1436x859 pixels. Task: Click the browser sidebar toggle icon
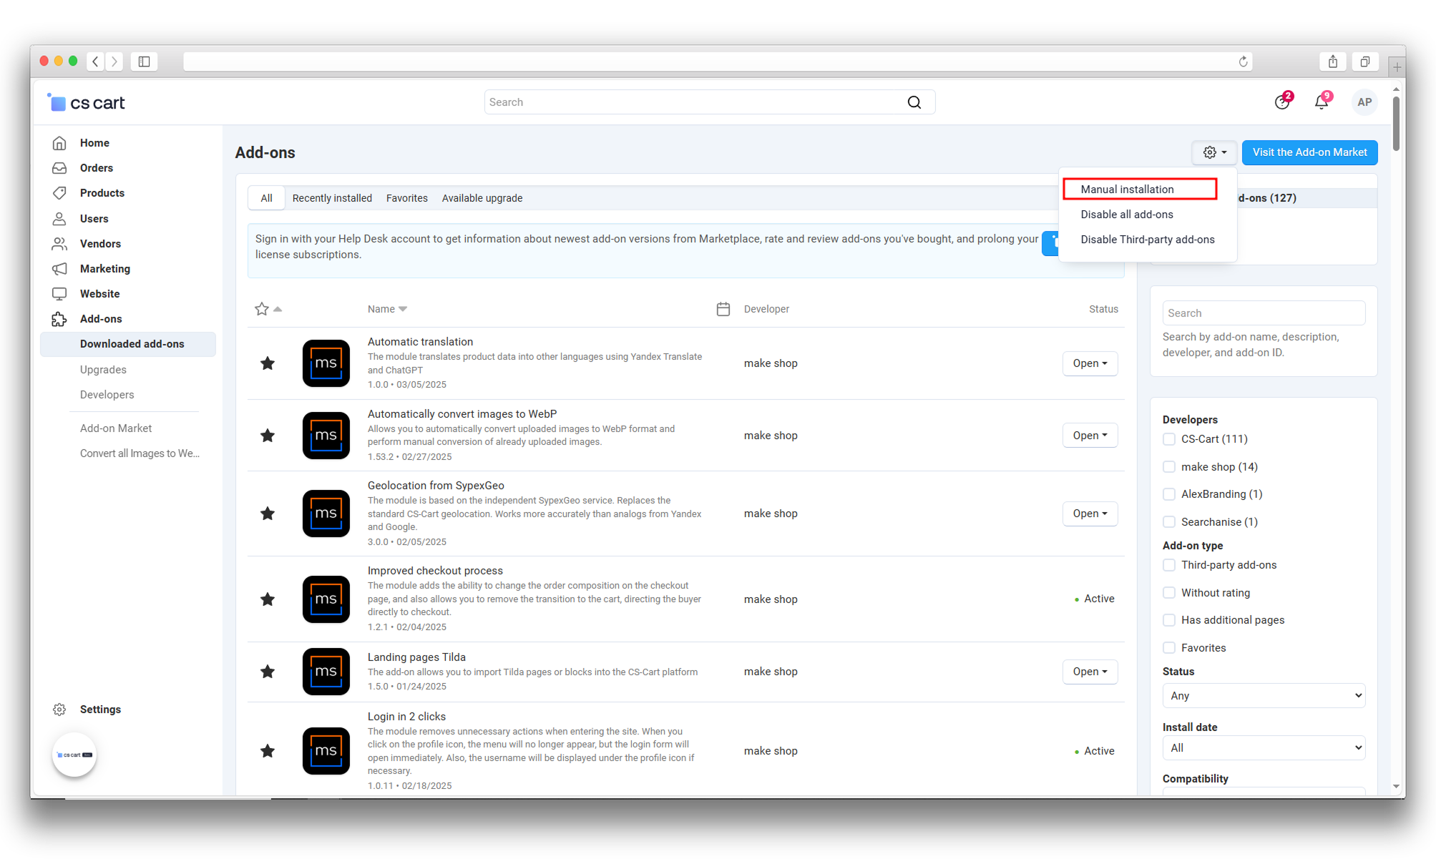144,62
